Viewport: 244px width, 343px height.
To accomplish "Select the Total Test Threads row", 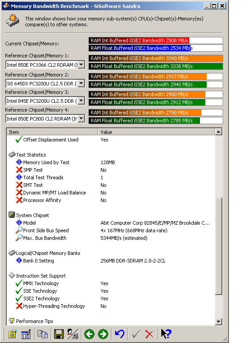I will [111, 178].
